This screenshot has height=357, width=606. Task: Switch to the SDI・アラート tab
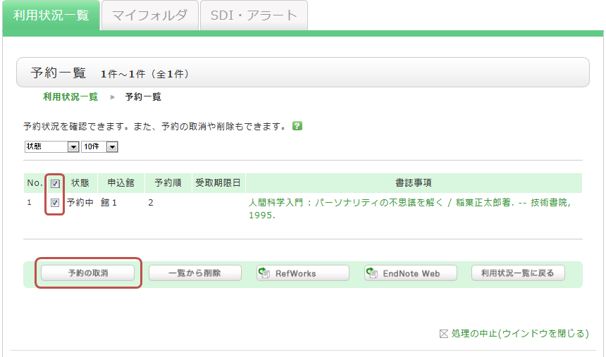click(254, 15)
